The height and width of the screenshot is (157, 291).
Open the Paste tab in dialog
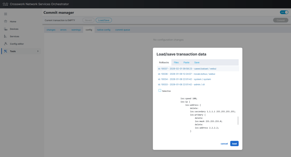point(186,62)
